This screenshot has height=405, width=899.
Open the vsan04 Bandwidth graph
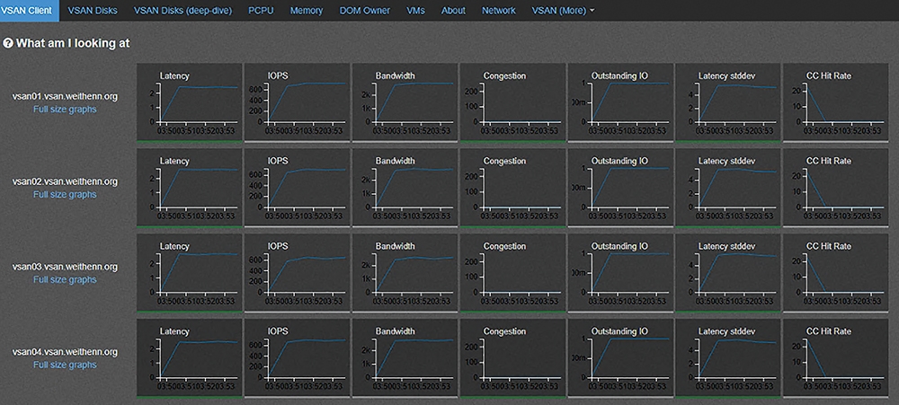coord(405,358)
